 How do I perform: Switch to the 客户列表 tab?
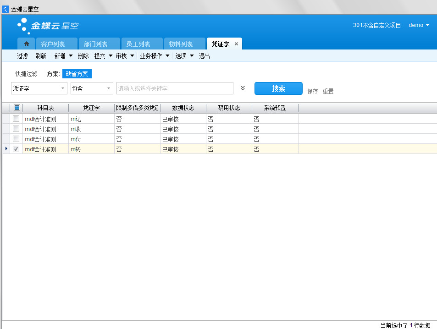pos(53,44)
